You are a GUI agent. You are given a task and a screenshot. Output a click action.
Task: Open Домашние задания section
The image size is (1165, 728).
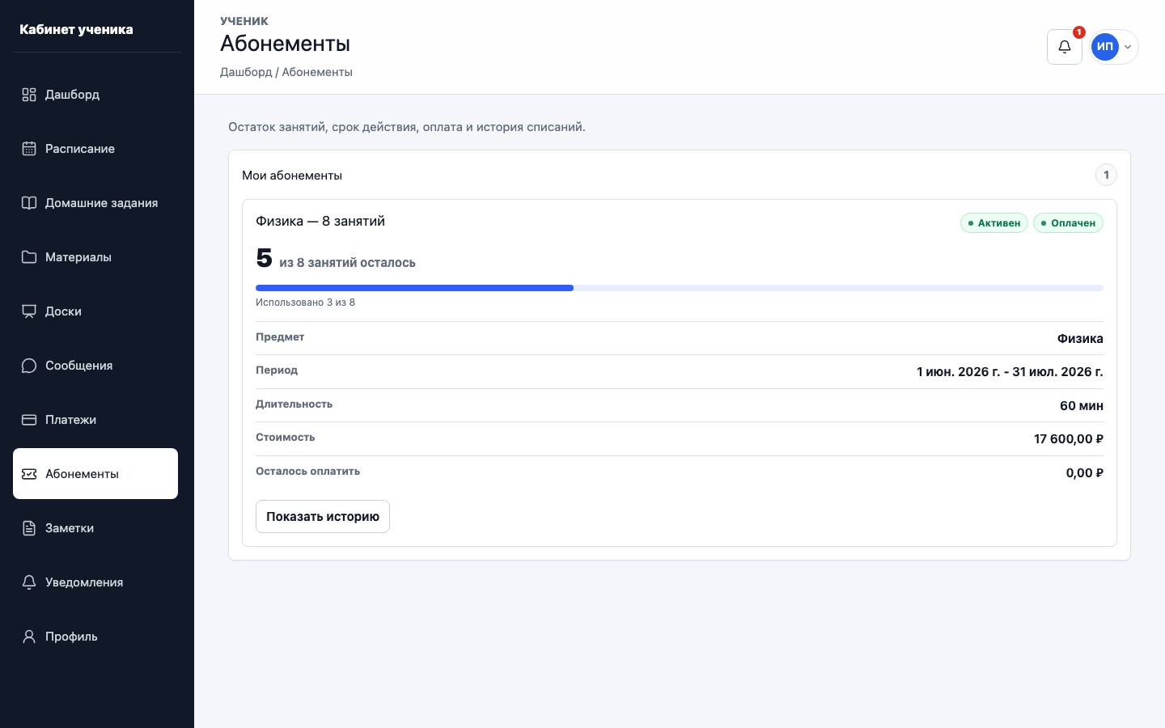[x=95, y=203]
